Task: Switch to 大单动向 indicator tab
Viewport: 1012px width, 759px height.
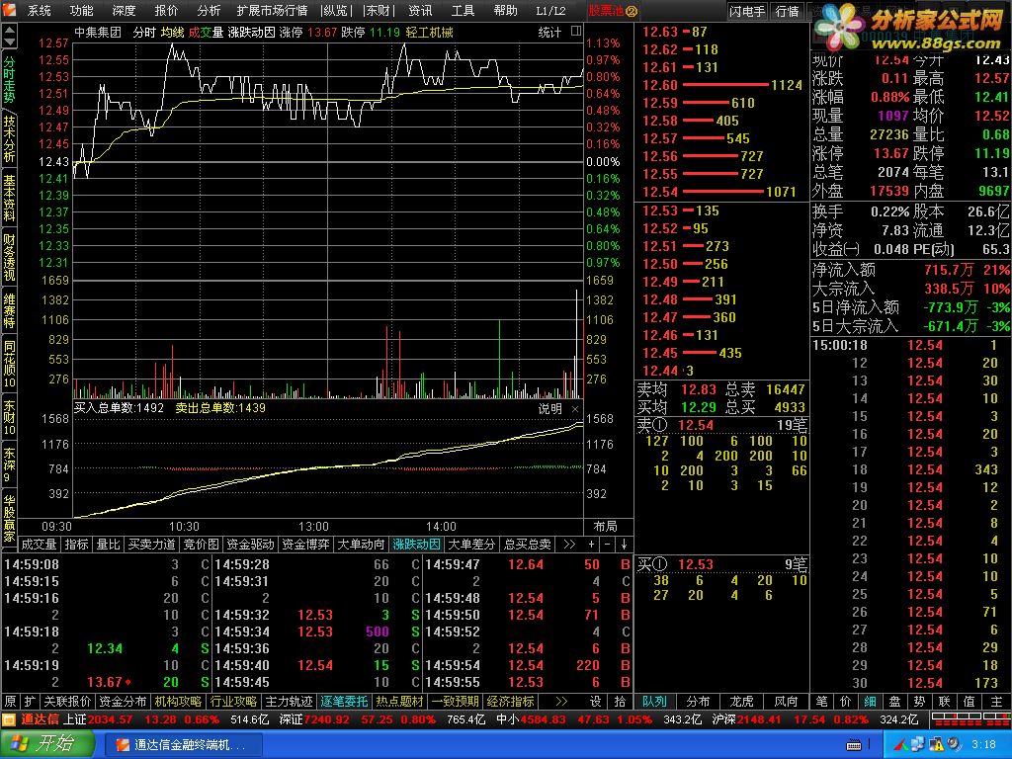Action: click(362, 545)
